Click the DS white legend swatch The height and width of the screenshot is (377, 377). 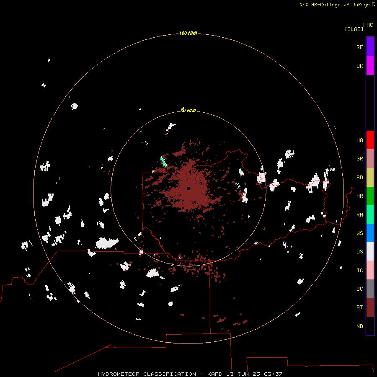point(370,251)
